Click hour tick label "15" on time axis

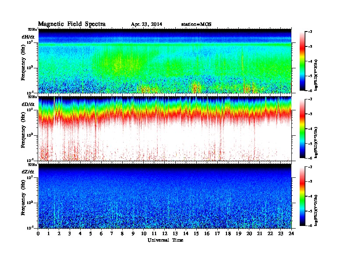[197, 234]
